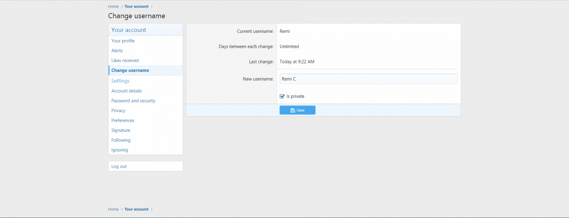Viewport: 569px width, 218px height.
Task: Select Your account in the bottom breadcrumb
Action: 136,209
